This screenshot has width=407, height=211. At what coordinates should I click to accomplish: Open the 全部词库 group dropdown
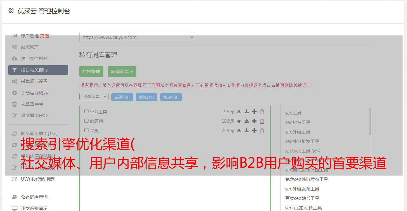click(94, 97)
